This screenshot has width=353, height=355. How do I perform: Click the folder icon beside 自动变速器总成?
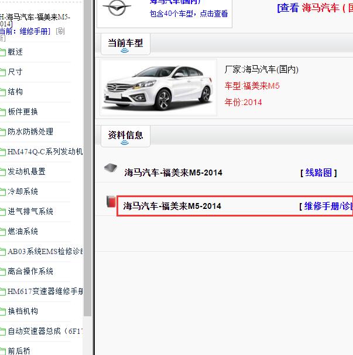point(3,332)
